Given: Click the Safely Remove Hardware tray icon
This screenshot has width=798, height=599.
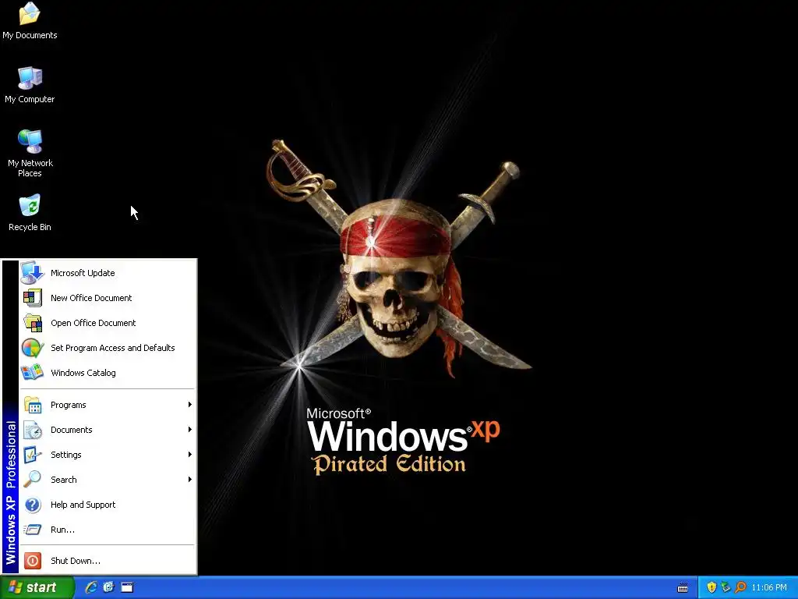Looking at the screenshot, I should pyautogui.click(x=726, y=588).
